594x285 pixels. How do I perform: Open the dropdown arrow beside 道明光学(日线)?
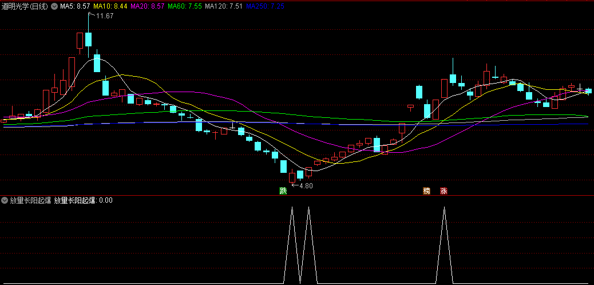coord(54,6)
